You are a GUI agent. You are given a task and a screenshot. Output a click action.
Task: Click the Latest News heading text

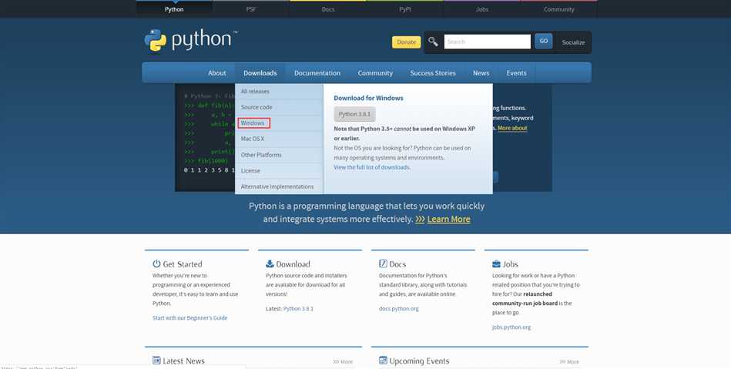click(183, 361)
